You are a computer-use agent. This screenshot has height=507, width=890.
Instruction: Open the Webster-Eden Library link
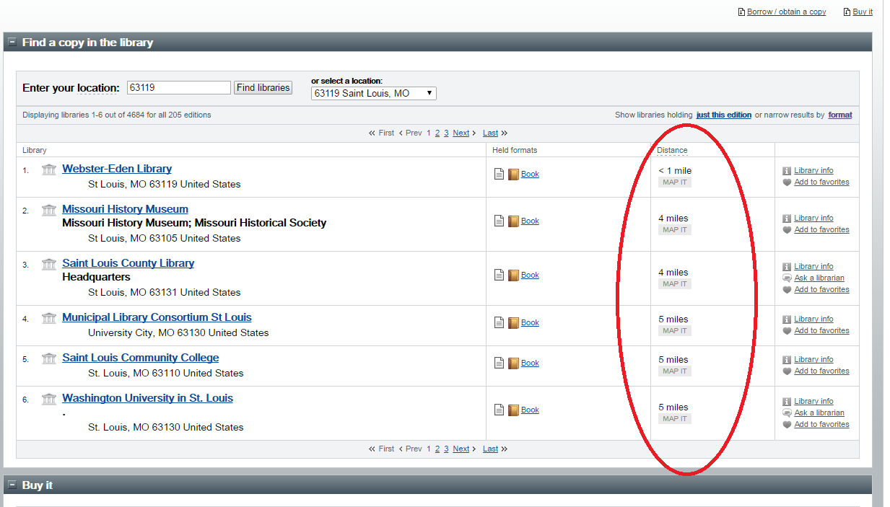[x=117, y=168]
